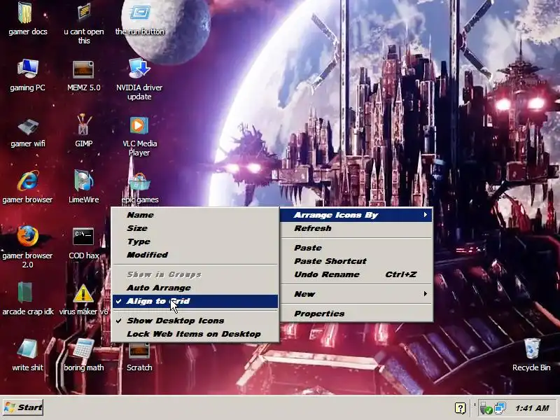This screenshot has width=560, height=420.
Task: Toggle Lock Web Items on Desktop
Action: (195, 334)
